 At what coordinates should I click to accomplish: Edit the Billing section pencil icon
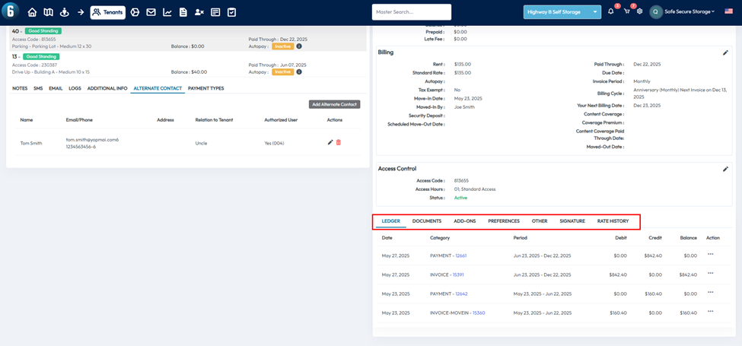(725, 52)
